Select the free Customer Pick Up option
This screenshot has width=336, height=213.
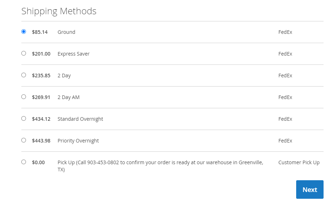click(x=23, y=162)
